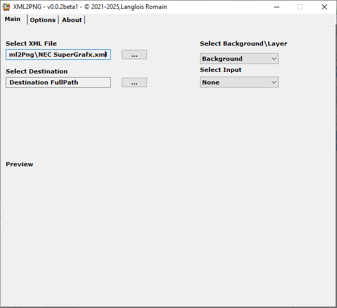
Task: Click the 'Select Input' label
Action: click(x=220, y=70)
